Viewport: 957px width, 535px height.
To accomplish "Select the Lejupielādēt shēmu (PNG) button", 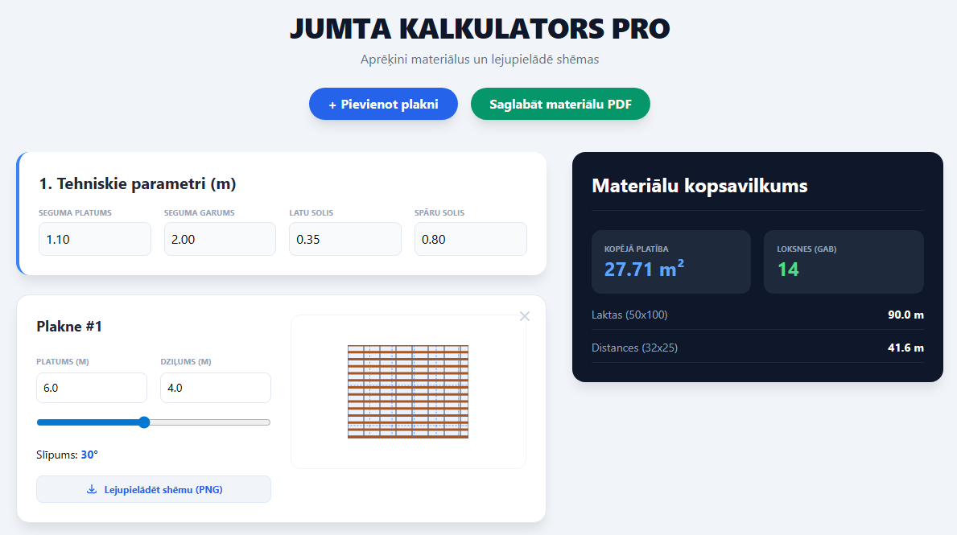I will pos(153,488).
